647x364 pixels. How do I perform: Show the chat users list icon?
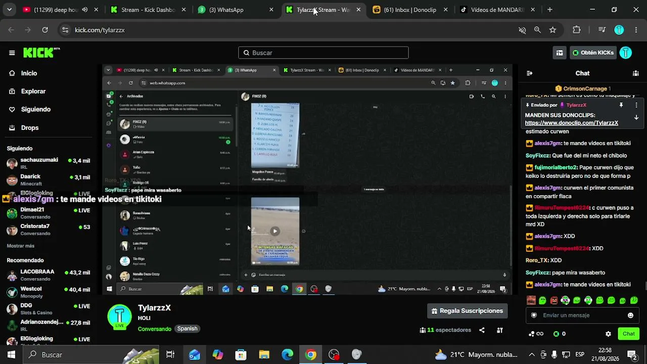(x=635, y=73)
